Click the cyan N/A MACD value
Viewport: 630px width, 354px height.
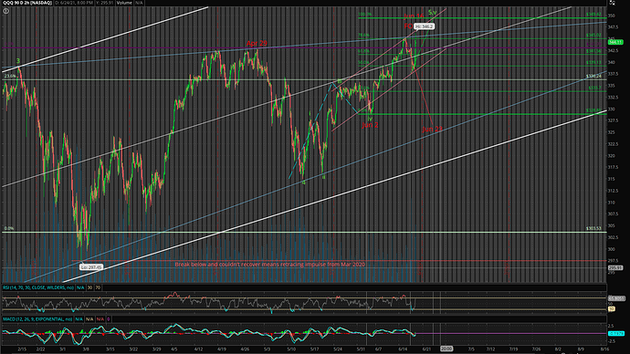(79, 319)
